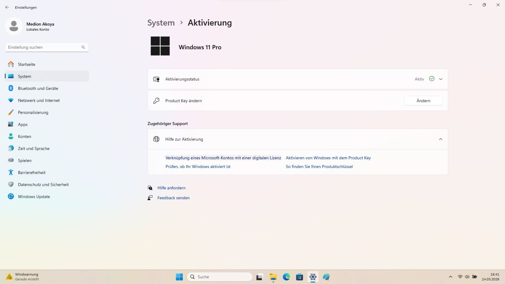Click the key icon beside Product Key ändern
The height and width of the screenshot is (284, 505).
(156, 101)
